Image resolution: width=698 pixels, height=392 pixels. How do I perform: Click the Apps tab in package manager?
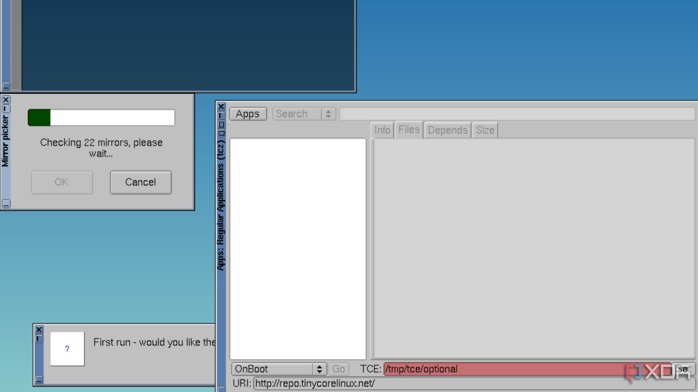pyautogui.click(x=247, y=114)
